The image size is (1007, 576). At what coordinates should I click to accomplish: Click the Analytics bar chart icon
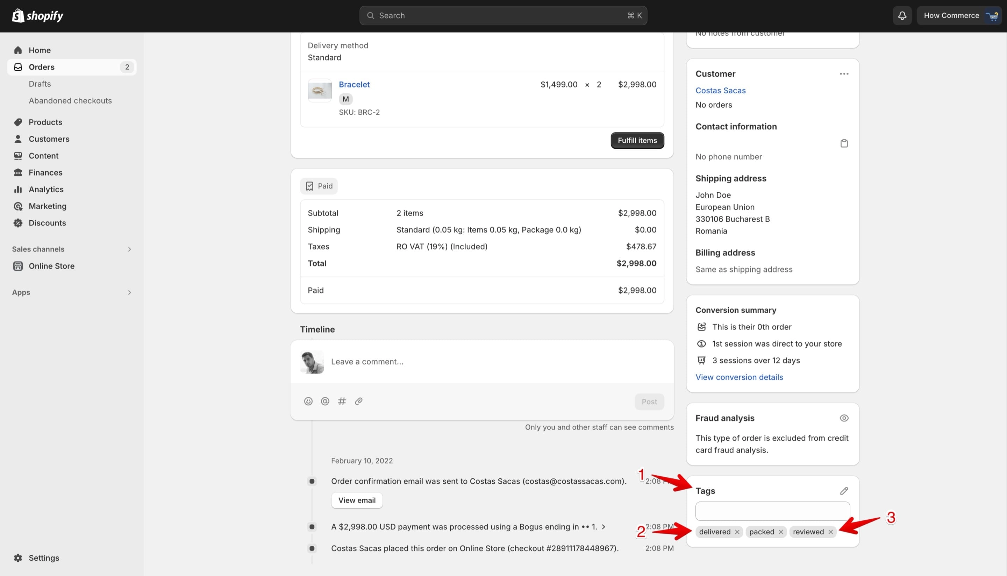coord(18,190)
